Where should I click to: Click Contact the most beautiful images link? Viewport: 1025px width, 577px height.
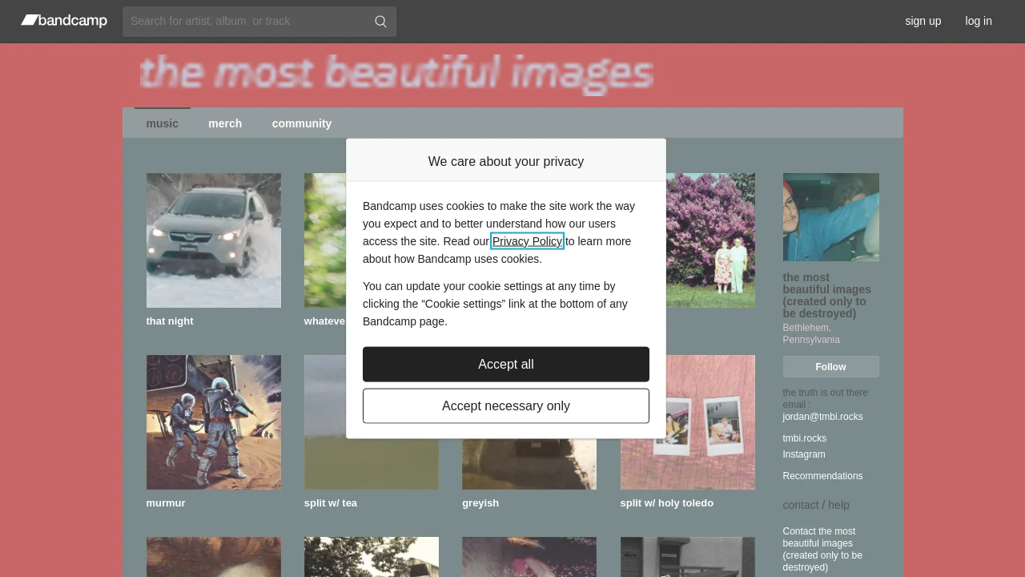click(823, 549)
